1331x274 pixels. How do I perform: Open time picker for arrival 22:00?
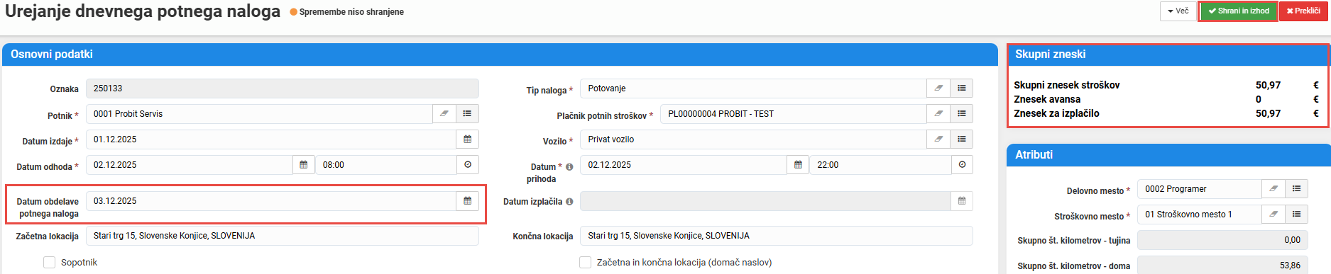962,164
